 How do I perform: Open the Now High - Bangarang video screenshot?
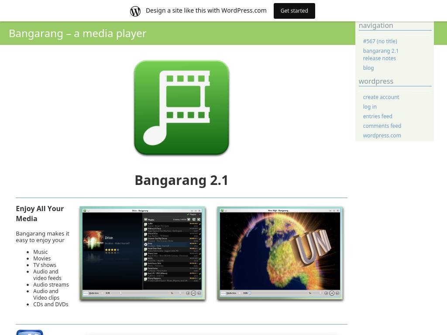(280, 253)
